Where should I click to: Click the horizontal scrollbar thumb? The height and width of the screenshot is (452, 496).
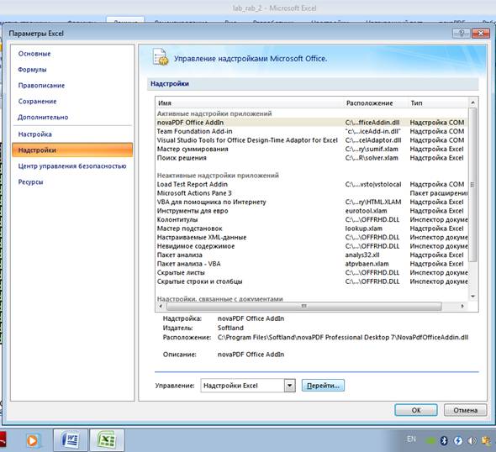point(303,306)
